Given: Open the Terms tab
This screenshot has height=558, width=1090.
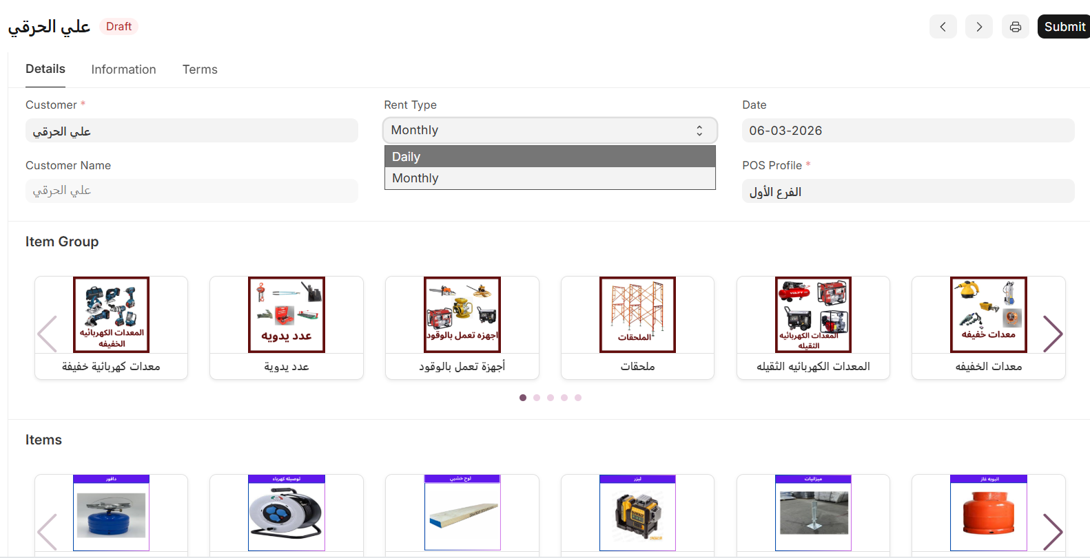Looking at the screenshot, I should [200, 69].
